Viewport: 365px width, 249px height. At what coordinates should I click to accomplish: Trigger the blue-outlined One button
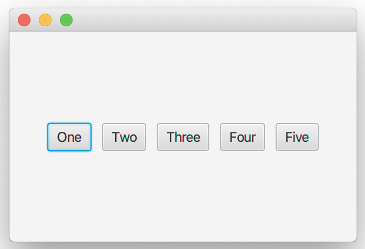69,137
